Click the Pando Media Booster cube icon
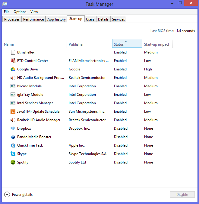199x204 pixels. click(x=13, y=137)
